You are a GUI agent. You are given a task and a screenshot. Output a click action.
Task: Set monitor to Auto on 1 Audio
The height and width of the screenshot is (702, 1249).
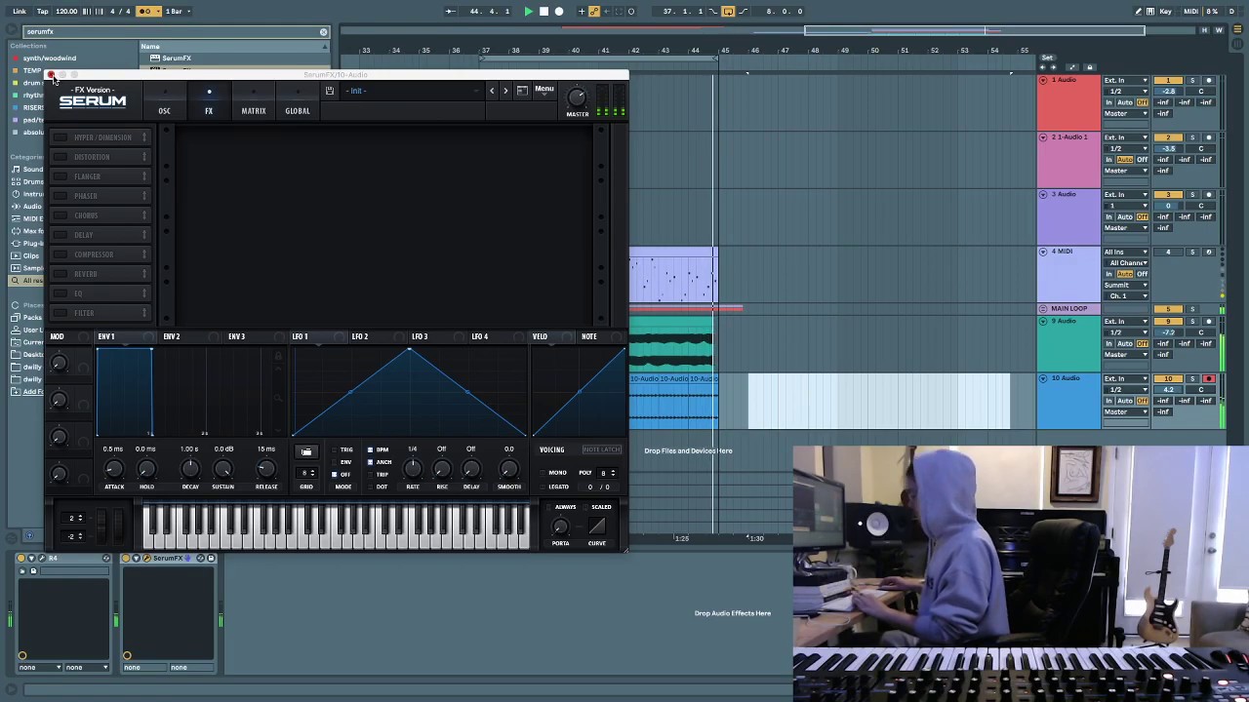1125,102
